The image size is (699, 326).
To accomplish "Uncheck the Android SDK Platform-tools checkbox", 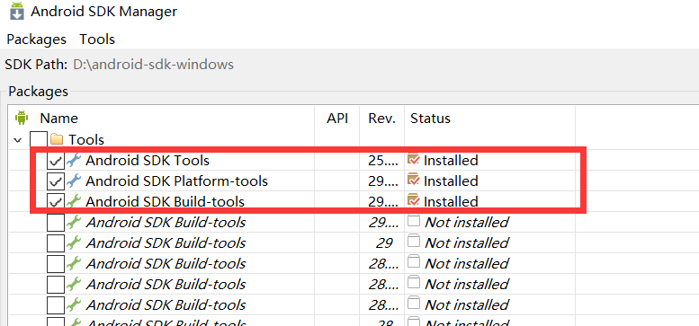I will [x=55, y=181].
